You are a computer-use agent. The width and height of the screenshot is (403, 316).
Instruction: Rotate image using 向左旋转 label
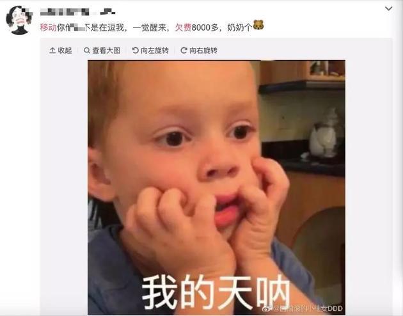click(155, 51)
